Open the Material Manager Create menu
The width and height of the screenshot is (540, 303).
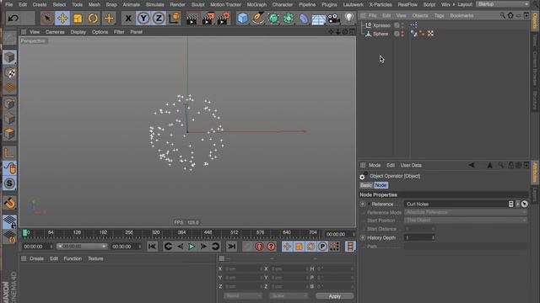36,258
